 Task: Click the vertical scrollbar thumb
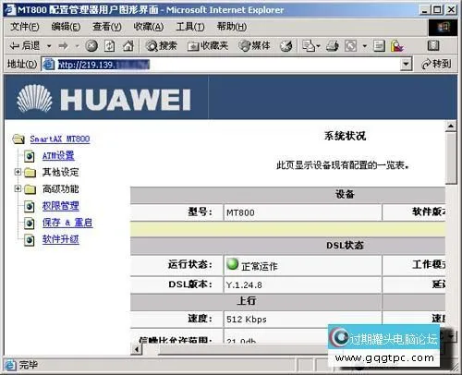point(451,158)
